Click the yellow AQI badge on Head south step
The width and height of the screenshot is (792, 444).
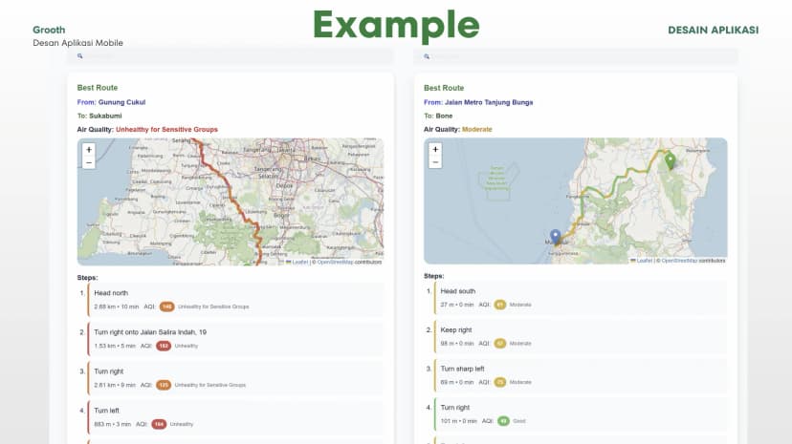click(x=500, y=305)
